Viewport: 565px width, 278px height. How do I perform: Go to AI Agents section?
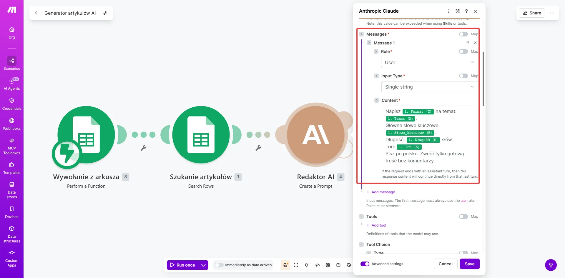12,84
